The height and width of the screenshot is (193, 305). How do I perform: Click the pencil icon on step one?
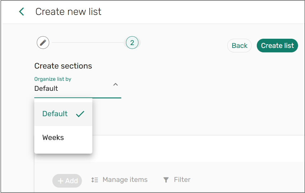pos(43,43)
